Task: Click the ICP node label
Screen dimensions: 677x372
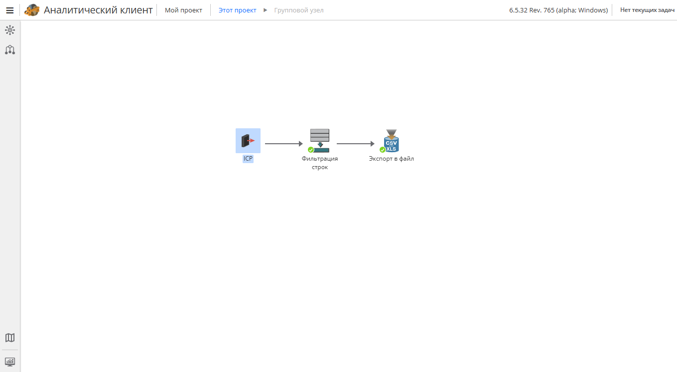Action: coord(248,159)
